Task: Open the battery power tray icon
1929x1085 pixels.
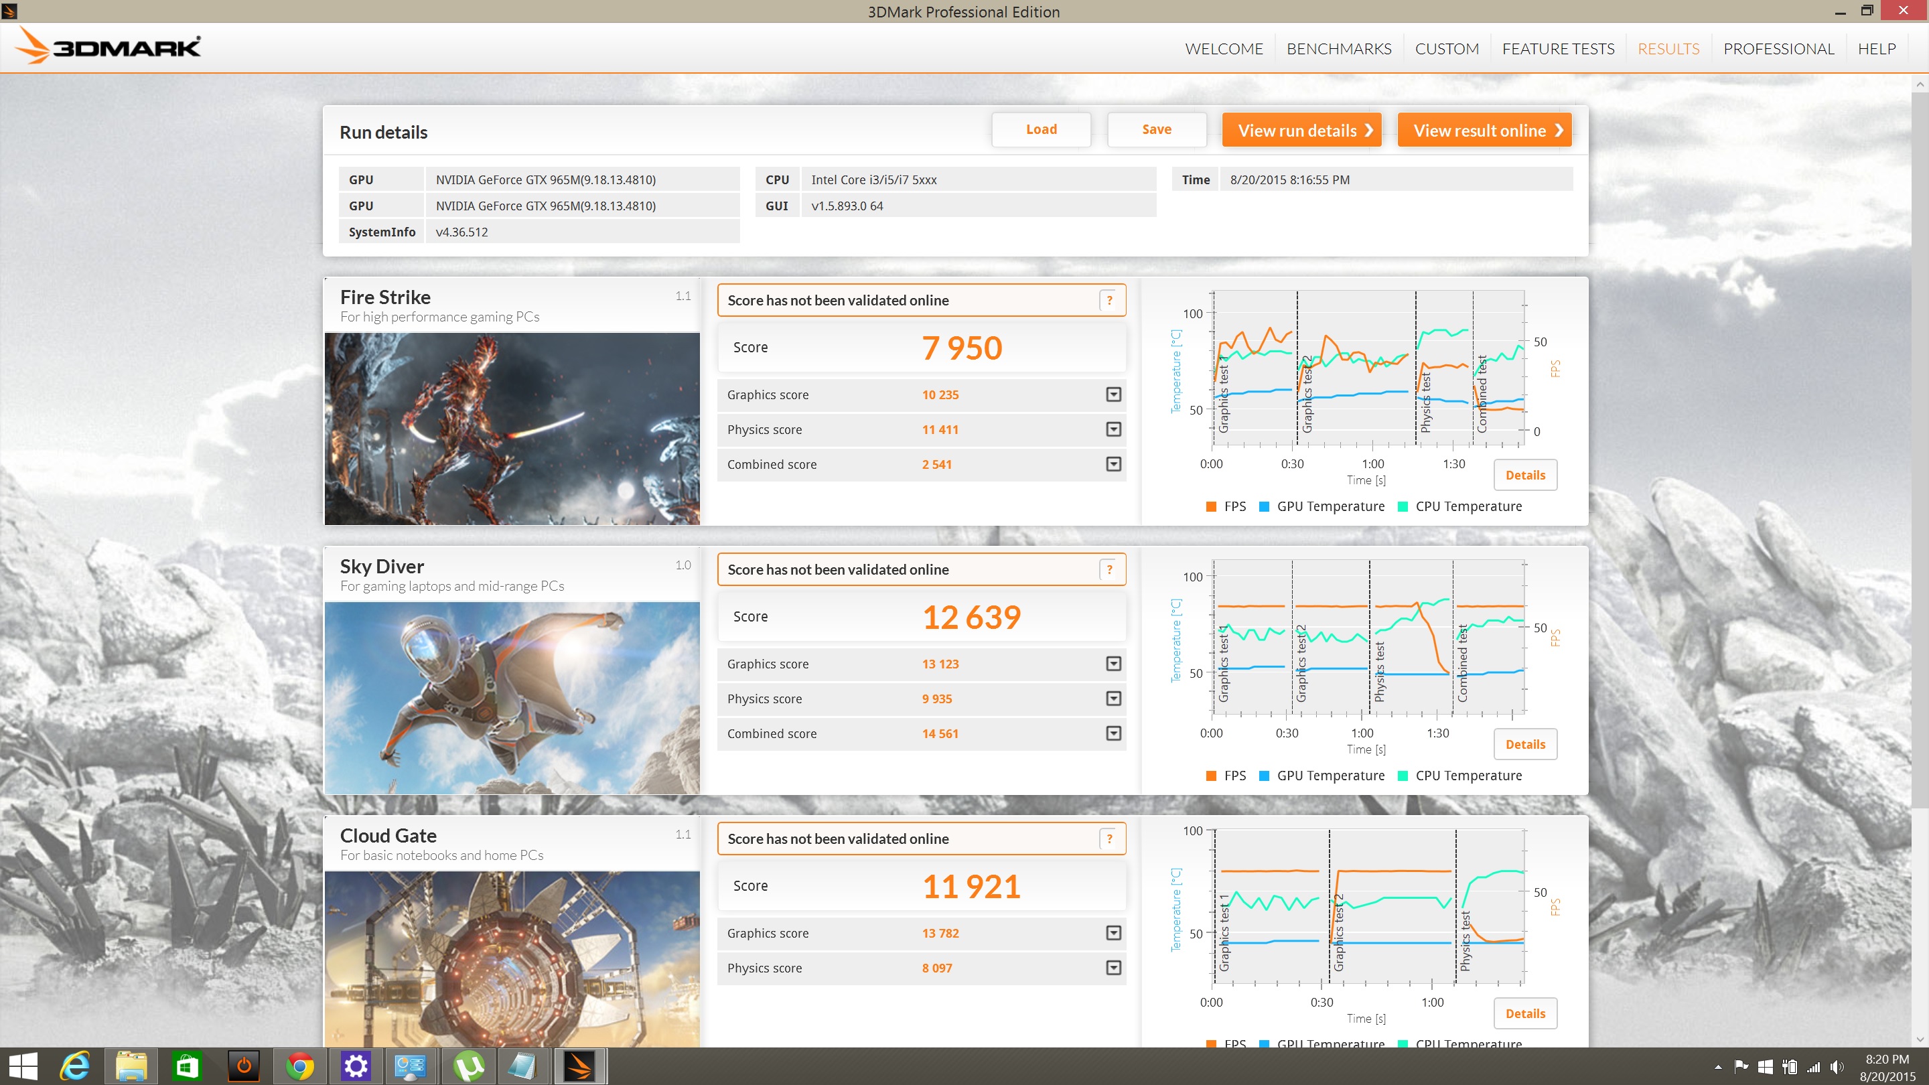Action: (x=1790, y=1067)
